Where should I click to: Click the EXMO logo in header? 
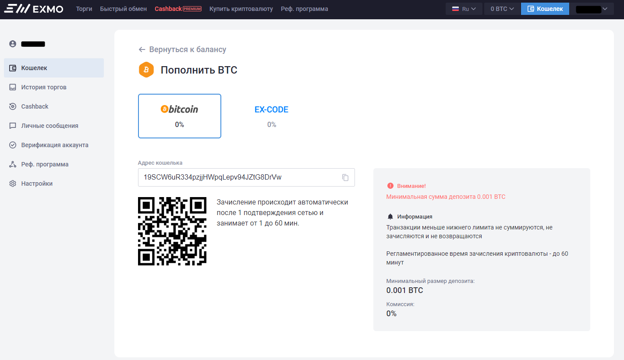tap(34, 9)
